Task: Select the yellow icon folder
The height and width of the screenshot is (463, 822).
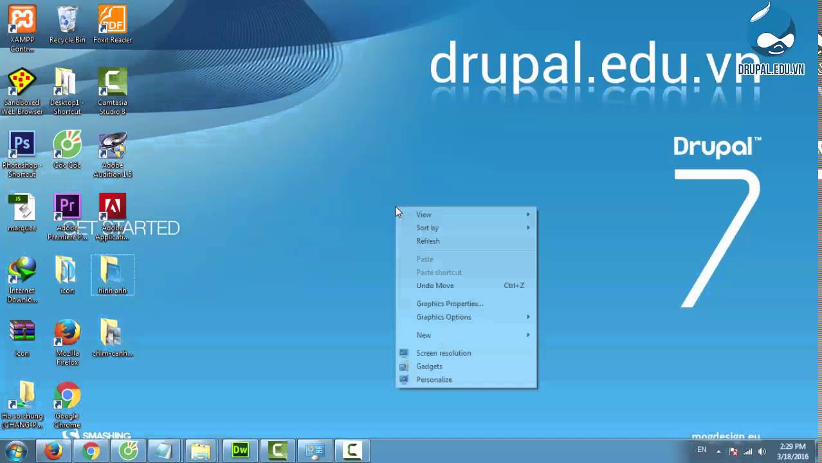Action: pos(67,275)
